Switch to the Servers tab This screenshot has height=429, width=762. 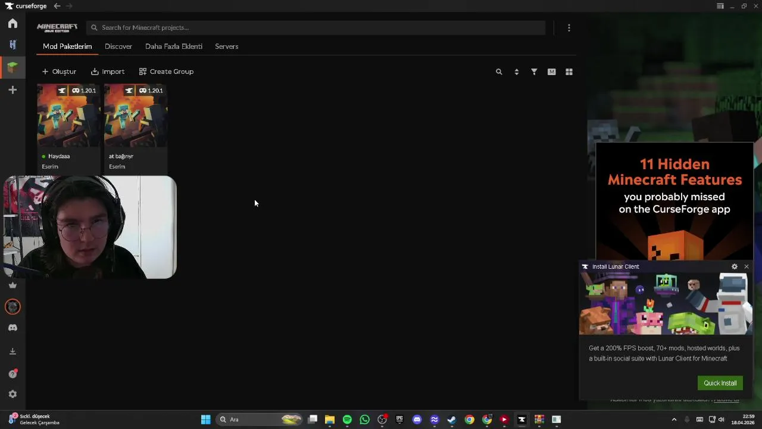point(227,46)
